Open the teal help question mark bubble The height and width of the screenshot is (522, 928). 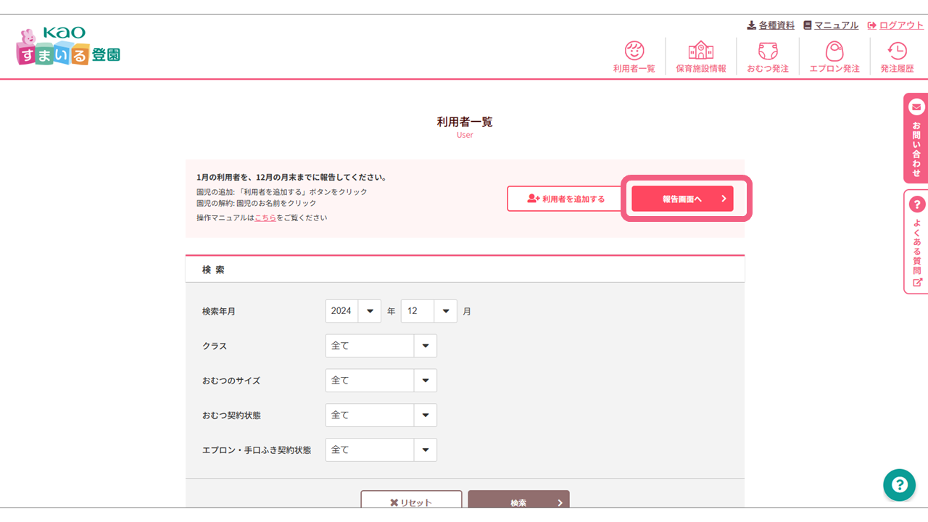[x=899, y=485]
